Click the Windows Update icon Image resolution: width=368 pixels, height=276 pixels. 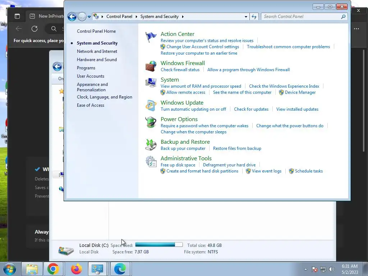[151, 106]
